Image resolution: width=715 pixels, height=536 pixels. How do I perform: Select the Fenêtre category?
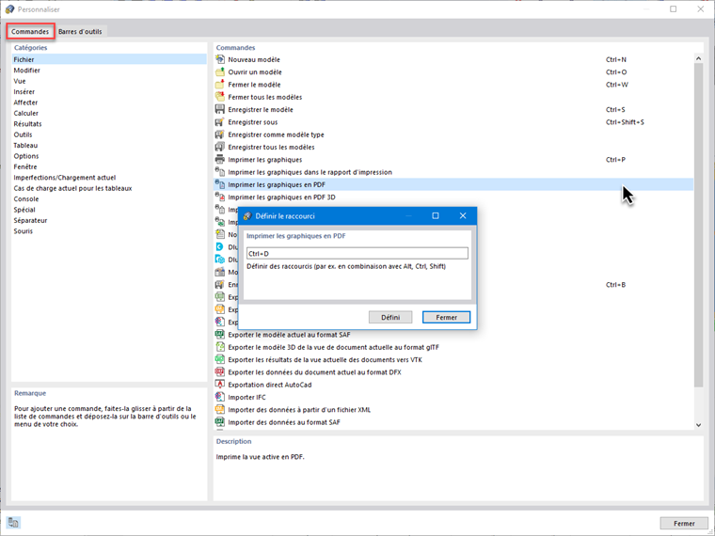click(x=25, y=166)
